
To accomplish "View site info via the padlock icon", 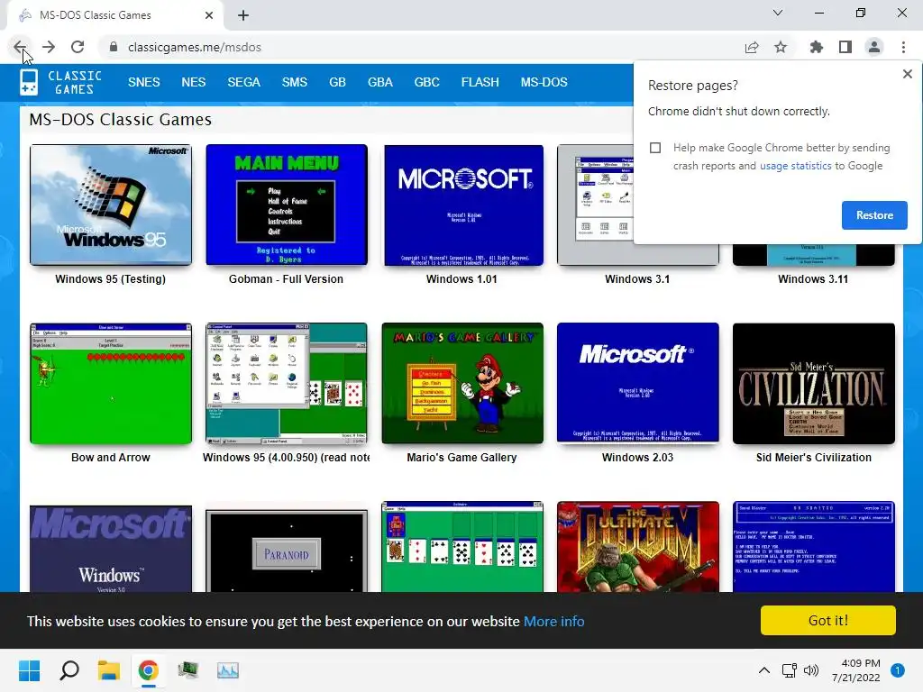I will pos(113,47).
